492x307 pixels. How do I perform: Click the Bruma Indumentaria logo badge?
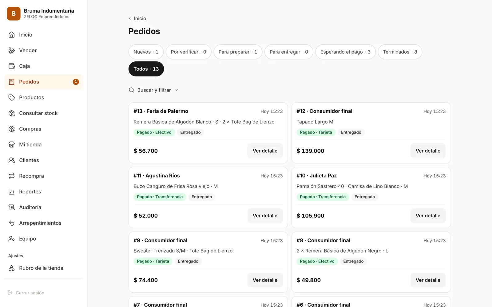(x=14, y=14)
